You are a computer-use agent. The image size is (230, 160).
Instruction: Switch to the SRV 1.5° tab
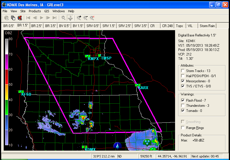[x=109, y=26]
